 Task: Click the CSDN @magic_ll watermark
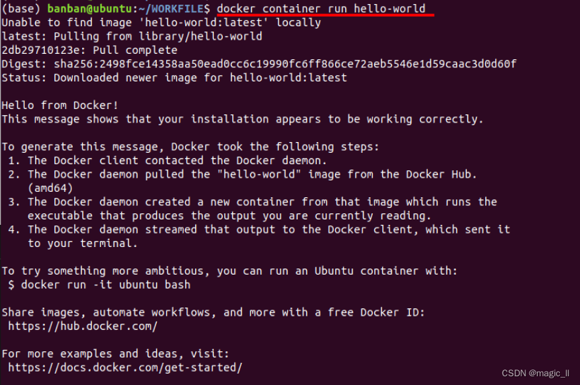tap(535, 373)
